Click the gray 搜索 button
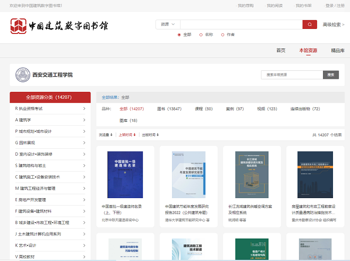The width and height of the screenshot is (350, 261). 330,75
